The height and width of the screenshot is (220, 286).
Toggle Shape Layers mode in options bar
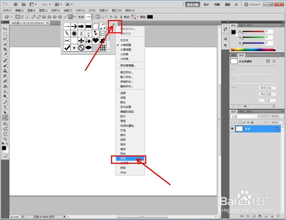coord(18,17)
